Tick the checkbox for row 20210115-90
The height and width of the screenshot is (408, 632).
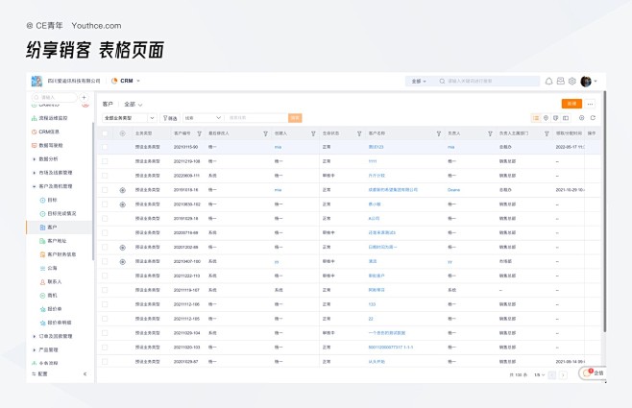(105, 147)
